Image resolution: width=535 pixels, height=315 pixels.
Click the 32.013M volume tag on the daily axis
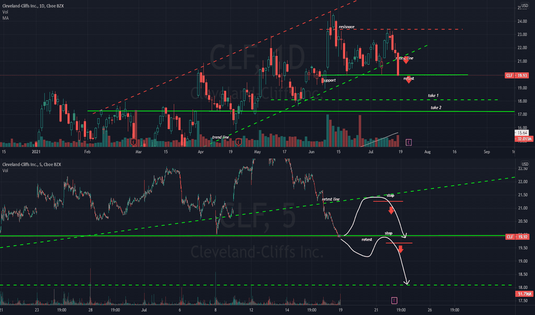pos(524,139)
